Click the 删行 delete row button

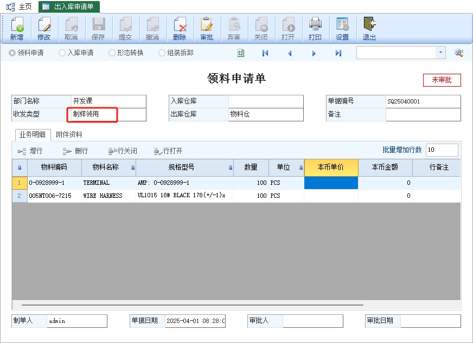75,151
